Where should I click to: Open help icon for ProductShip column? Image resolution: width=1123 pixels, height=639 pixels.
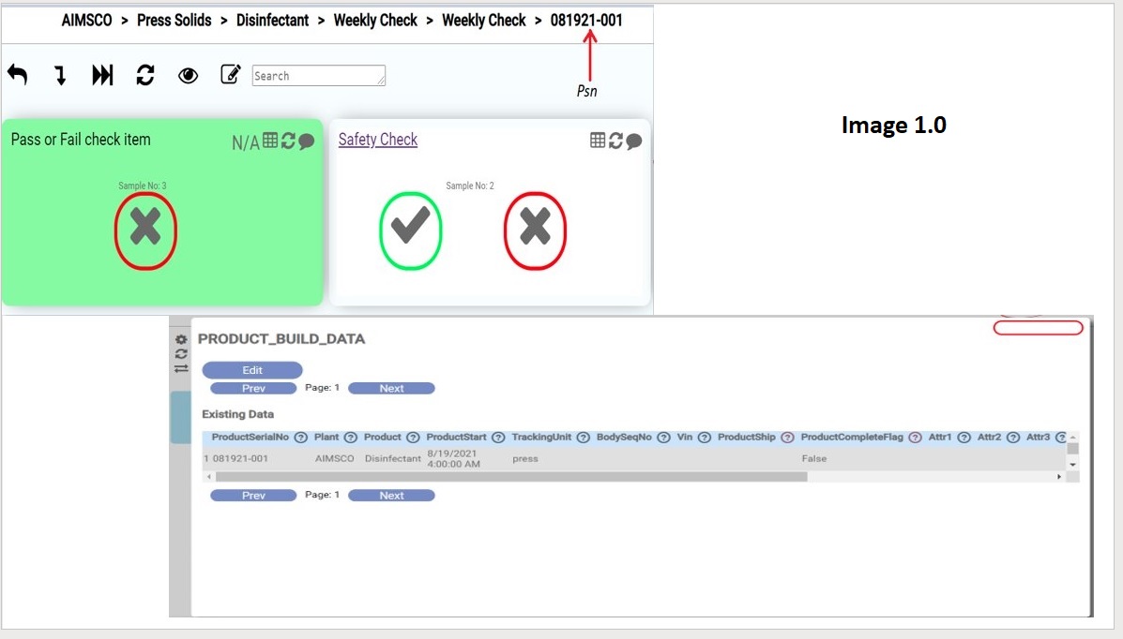(787, 438)
